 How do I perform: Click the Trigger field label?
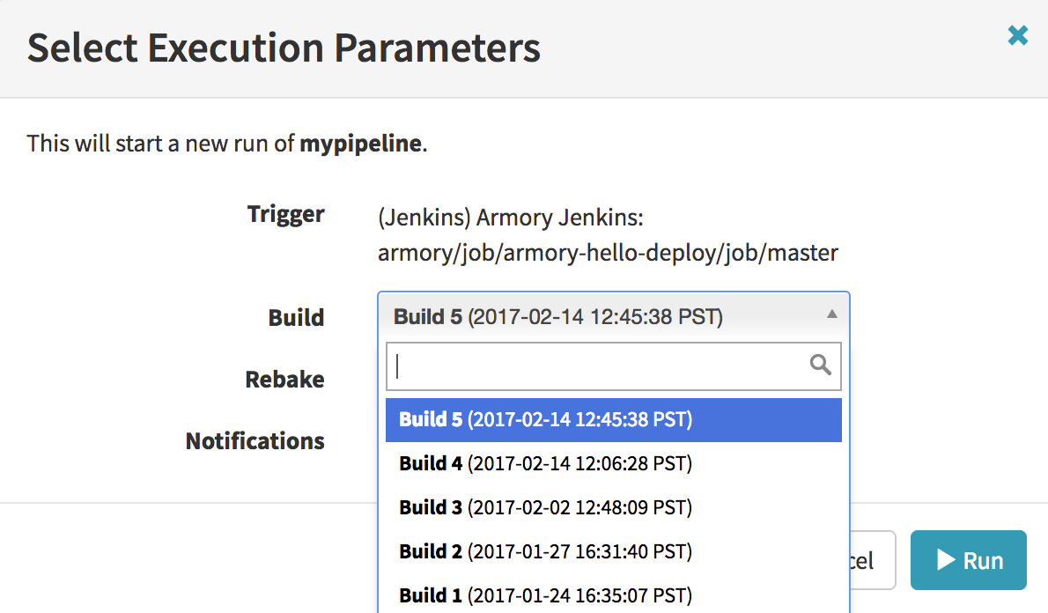point(285,214)
